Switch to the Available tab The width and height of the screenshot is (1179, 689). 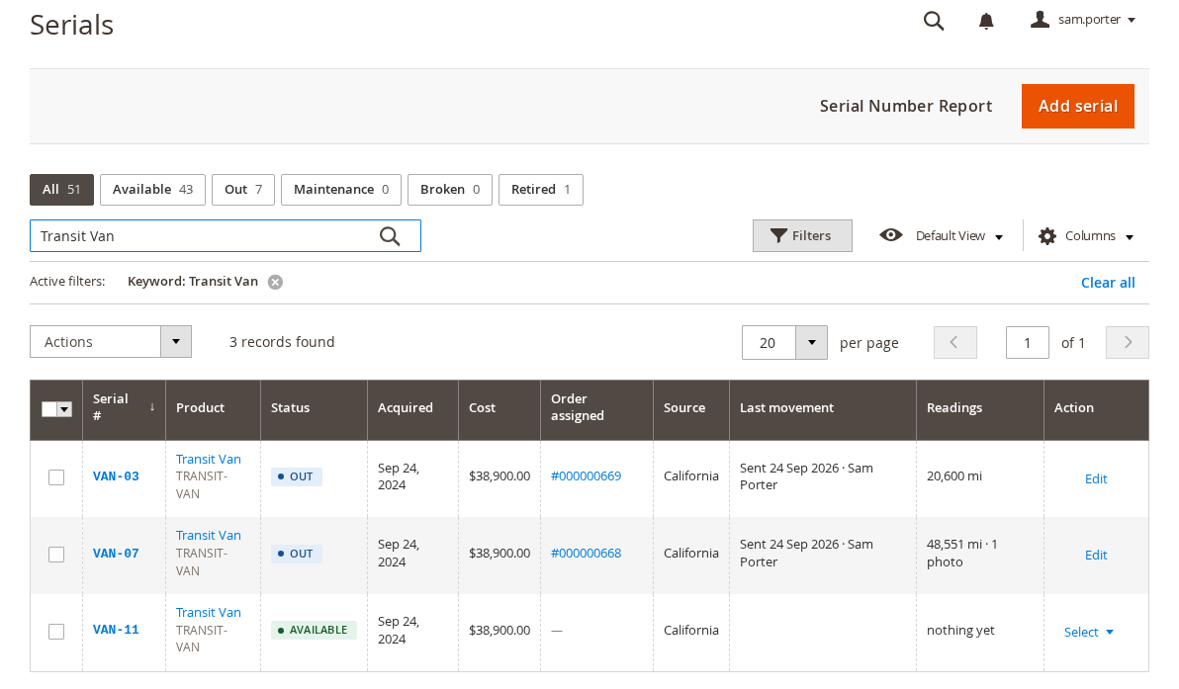152,190
